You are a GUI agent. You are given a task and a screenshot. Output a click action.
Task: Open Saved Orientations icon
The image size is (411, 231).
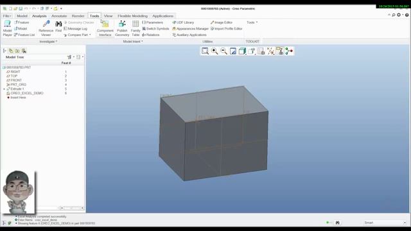coord(252,51)
